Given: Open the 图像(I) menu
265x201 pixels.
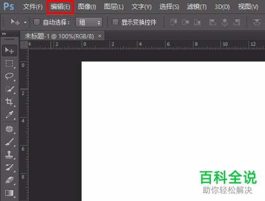Looking at the screenshot, I should pyautogui.click(x=87, y=7).
